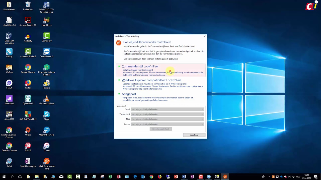Open the Totaal dropdown

168,109
